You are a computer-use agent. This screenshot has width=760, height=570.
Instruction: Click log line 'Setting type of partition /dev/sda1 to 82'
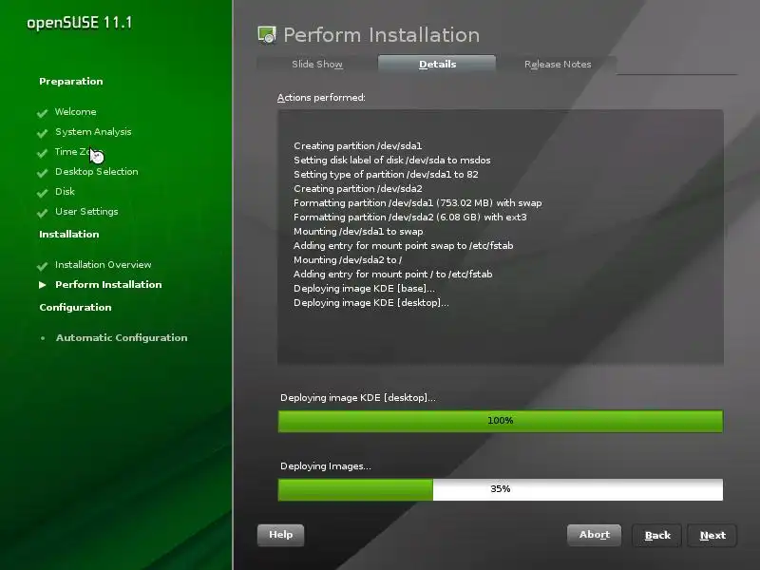point(386,175)
